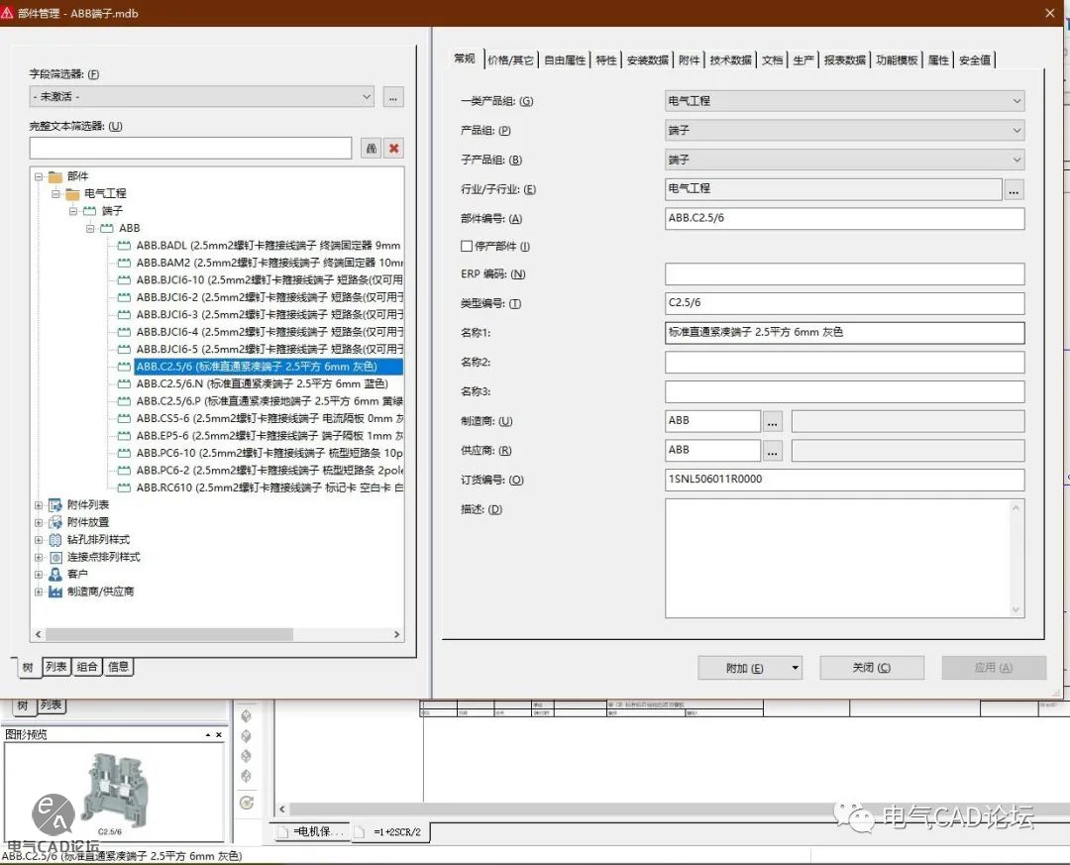
Task: Open the 列表 tab in parts dialog
Action: click(56, 667)
